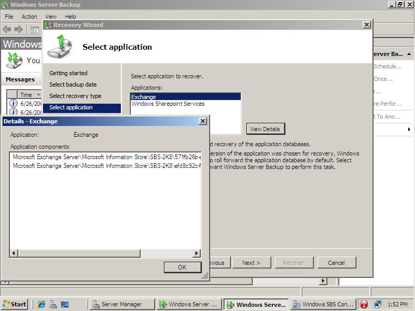This screenshot has height=311, width=415.
Task: Select Exchange in the Applications list
Action: (186, 96)
